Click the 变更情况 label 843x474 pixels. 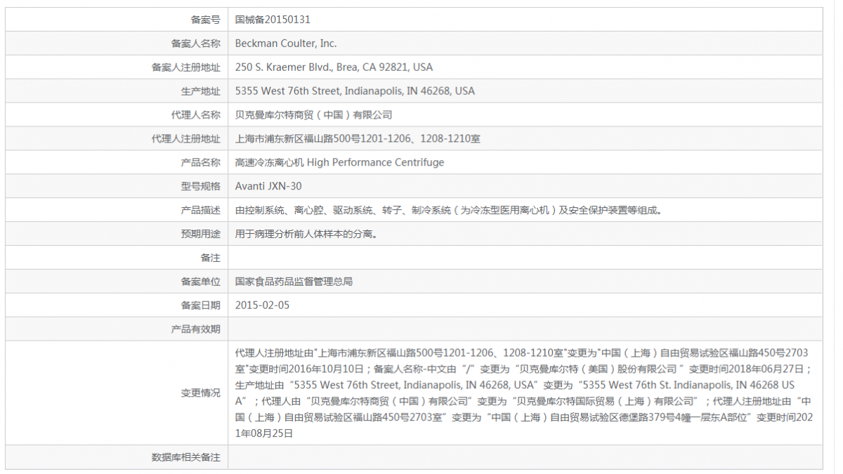point(200,393)
